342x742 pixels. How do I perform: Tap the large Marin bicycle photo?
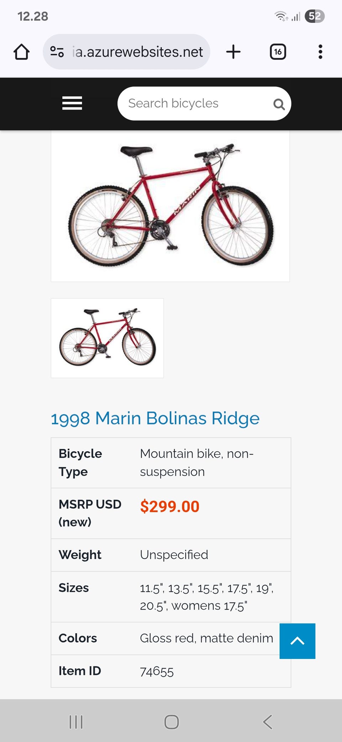[x=170, y=206]
